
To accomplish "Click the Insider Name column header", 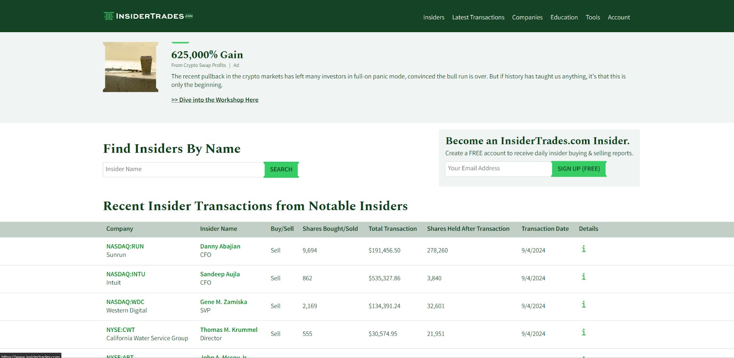I will pyautogui.click(x=218, y=229).
